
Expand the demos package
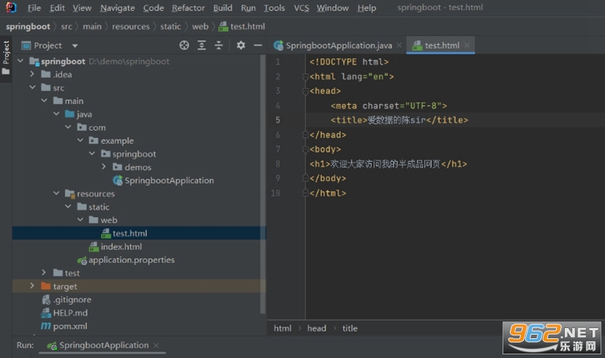(x=104, y=167)
